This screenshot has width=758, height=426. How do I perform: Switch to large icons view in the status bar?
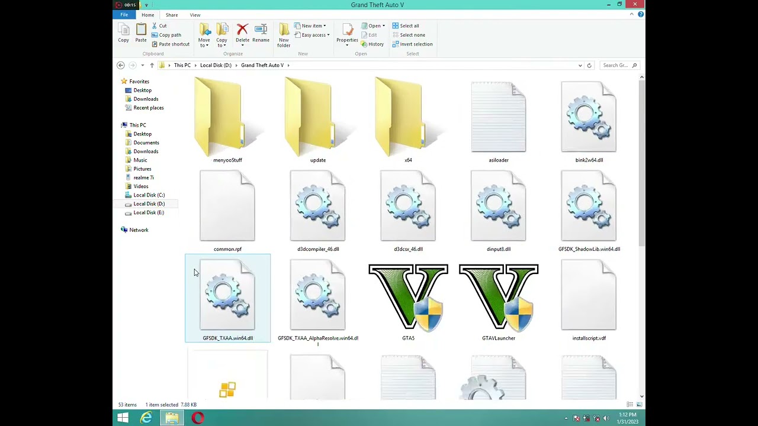(639, 405)
